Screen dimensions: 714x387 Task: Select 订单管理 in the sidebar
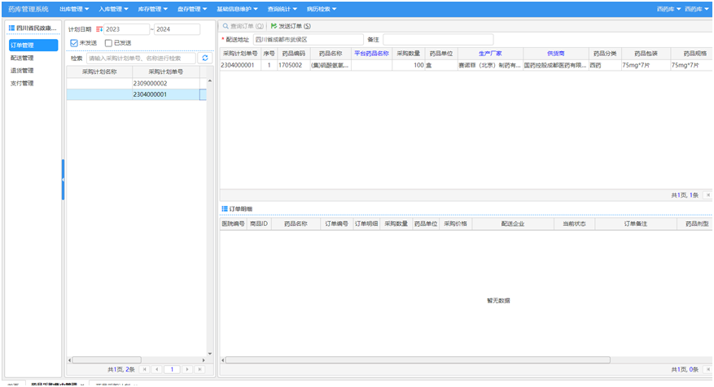pyautogui.click(x=33, y=45)
